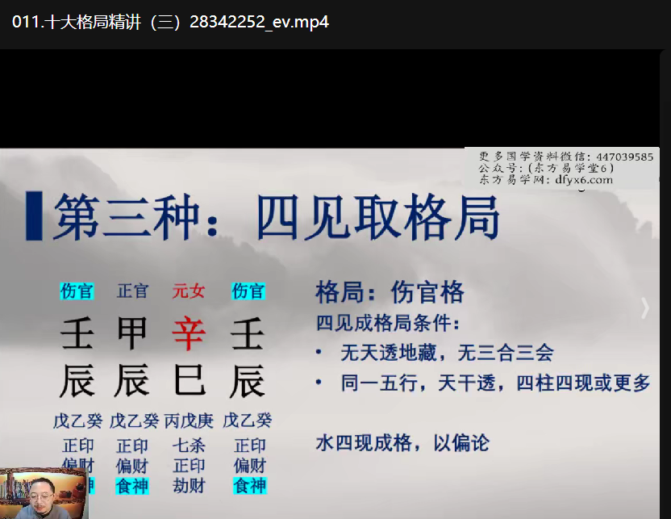The height and width of the screenshot is (519, 671).
Task: Click the red 辛 character
Action: (188, 334)
